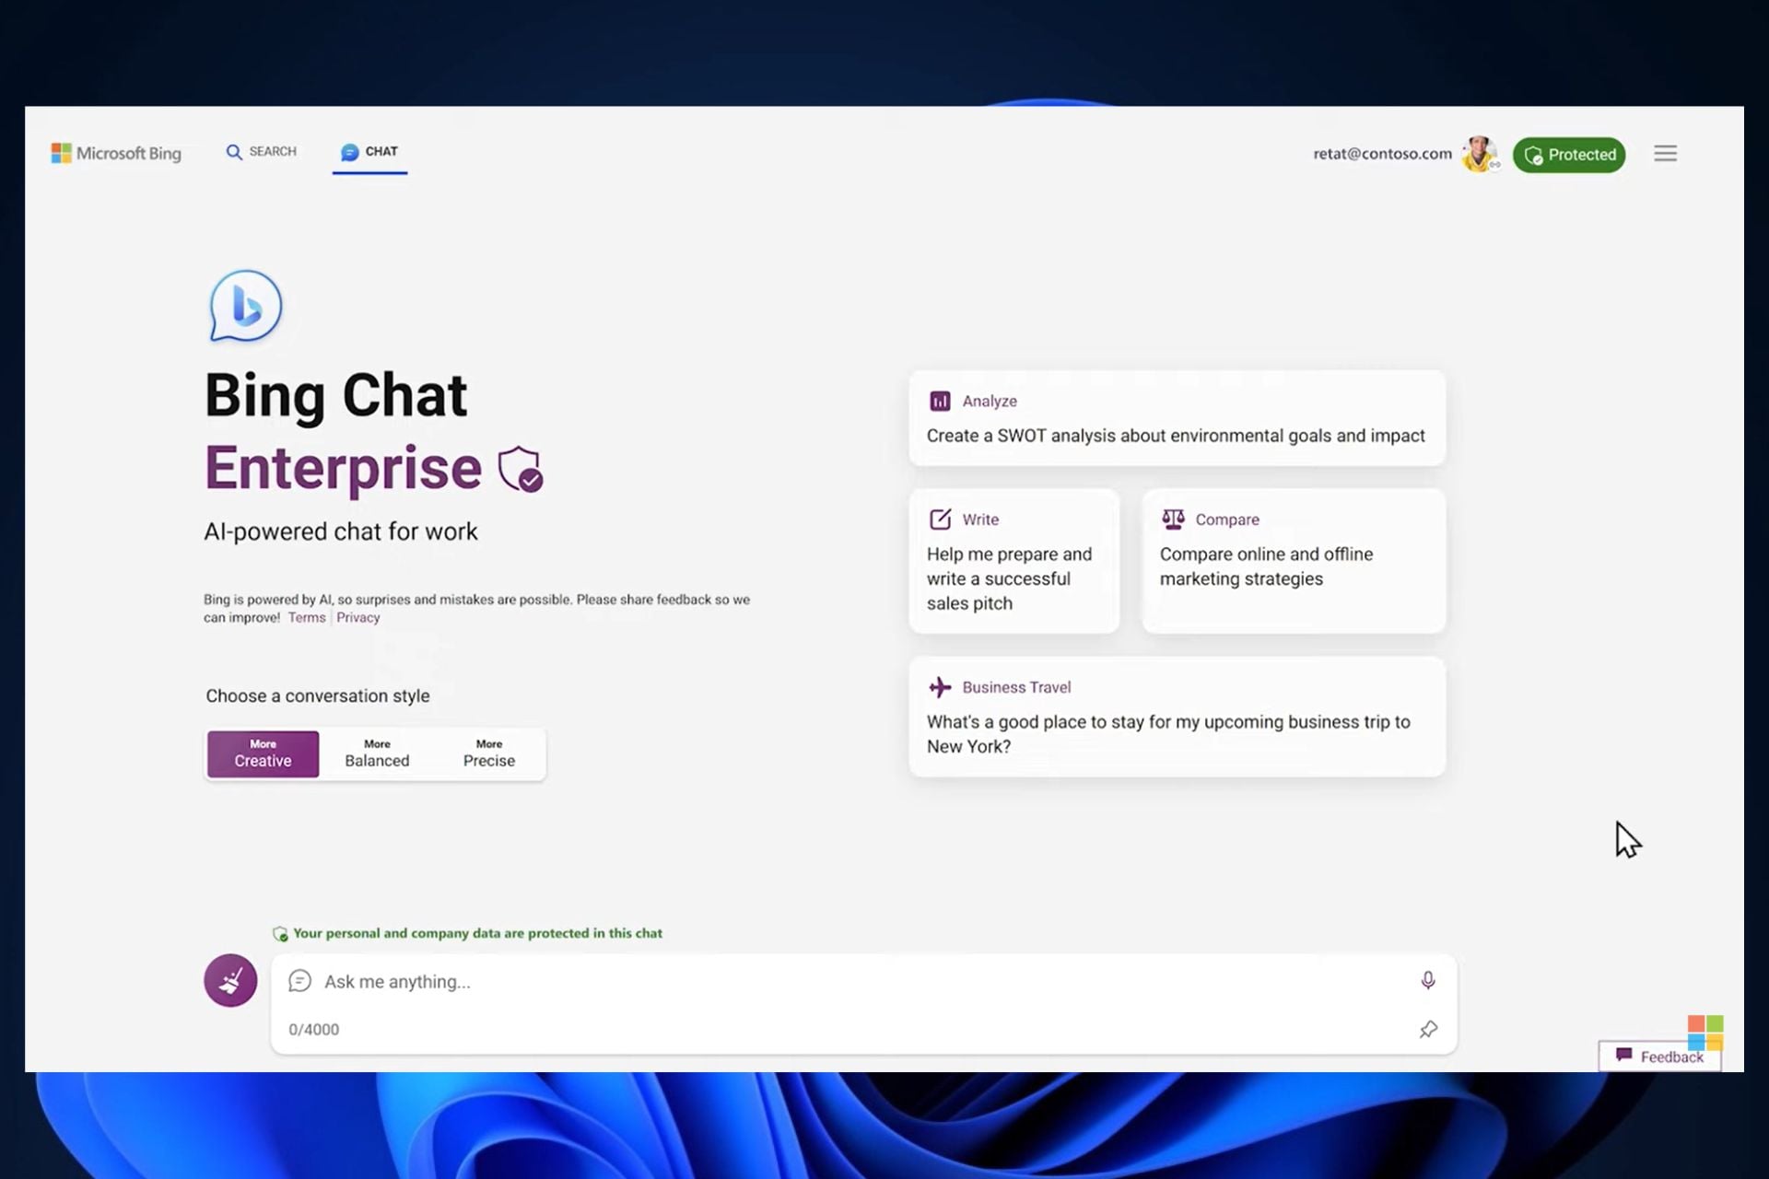Click the Protected badge
The width and height of the screenshot is (1769, 1179).
tap(1569, 154)
